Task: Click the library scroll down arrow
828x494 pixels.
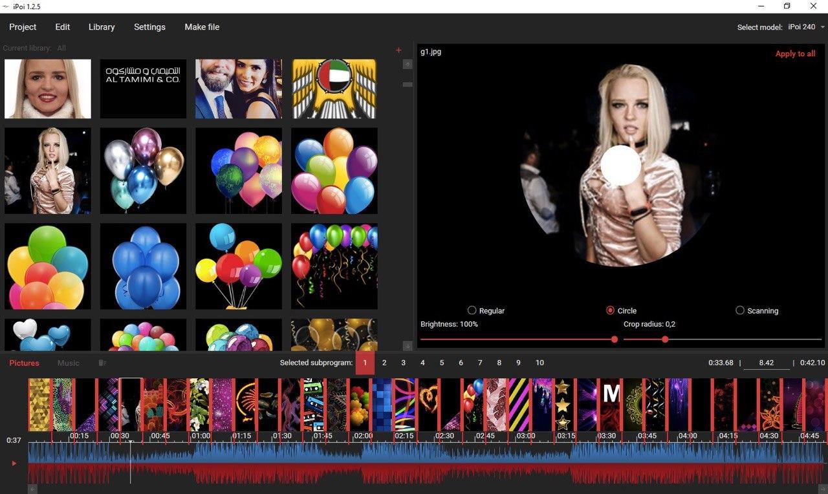Action: (x=408, y=346)
